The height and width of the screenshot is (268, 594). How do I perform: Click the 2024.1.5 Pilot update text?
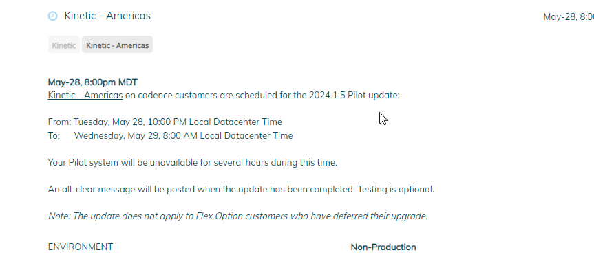pos(354,96)
